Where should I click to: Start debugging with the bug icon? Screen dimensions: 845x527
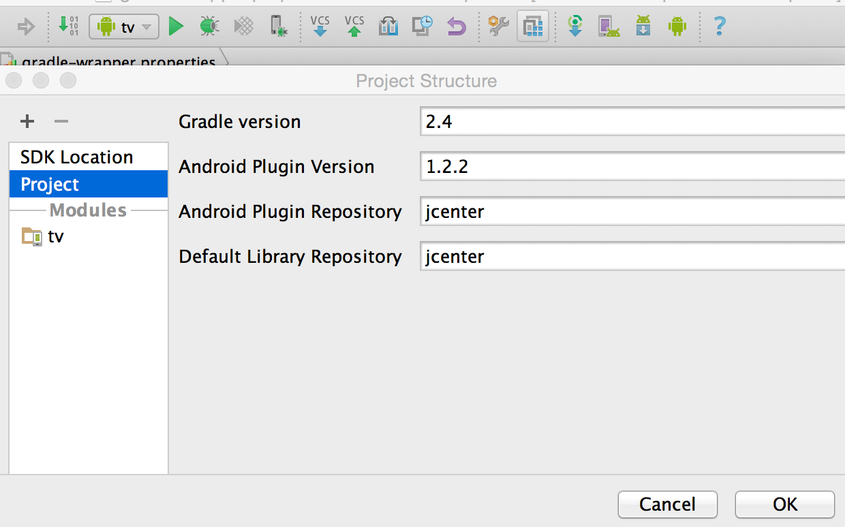[x=209, y=27]
